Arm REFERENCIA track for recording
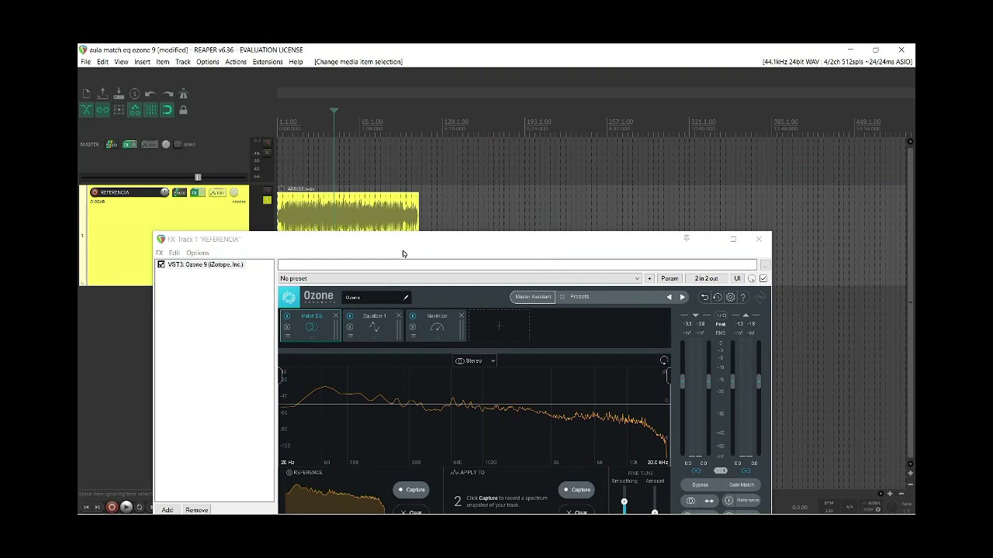993x558 pixels. point(95,192)
